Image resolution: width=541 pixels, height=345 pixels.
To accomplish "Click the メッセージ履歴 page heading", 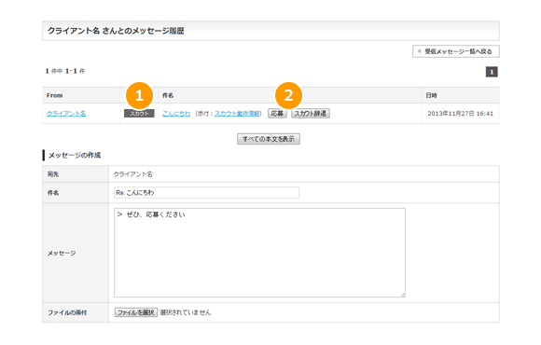I will (116, 31).
